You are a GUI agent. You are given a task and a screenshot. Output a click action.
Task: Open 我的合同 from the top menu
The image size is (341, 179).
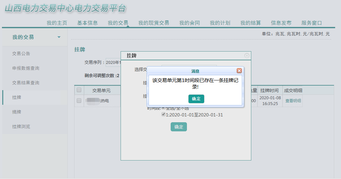[x=189, y=23]
